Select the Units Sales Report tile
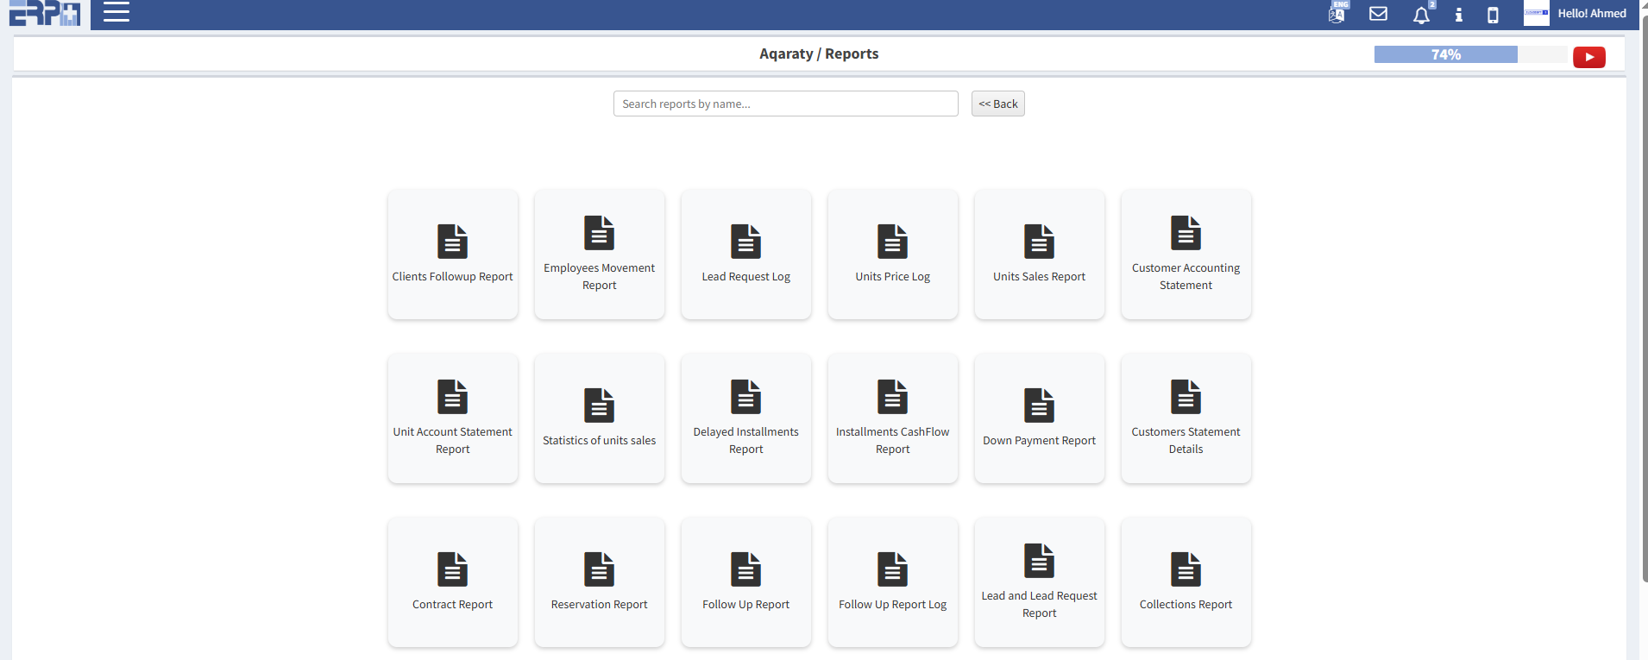This screenshot has width=1648, height=660. [x=1039, y=255]
